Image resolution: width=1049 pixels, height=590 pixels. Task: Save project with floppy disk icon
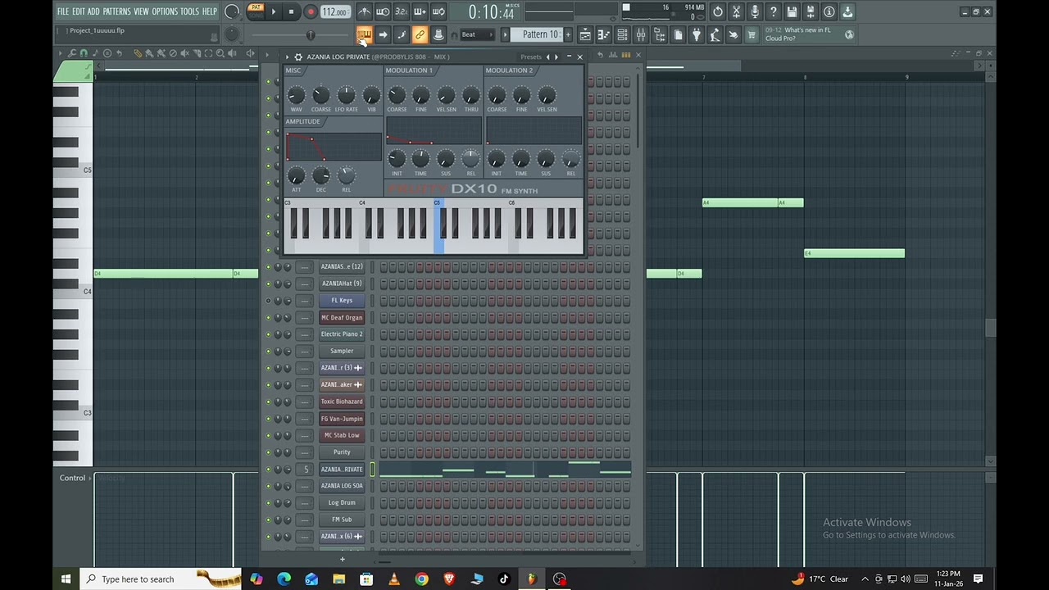tap(792, 11)
